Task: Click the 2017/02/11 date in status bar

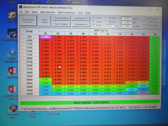Action: 135,107
